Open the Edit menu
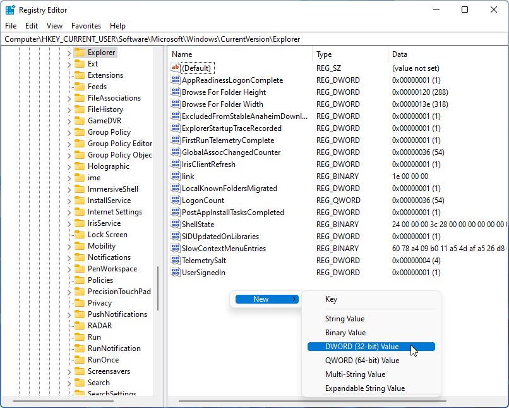The image size is (509, 408). tap(32, 26)
